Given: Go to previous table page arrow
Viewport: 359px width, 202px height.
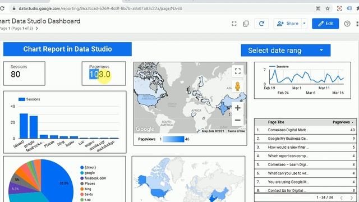Looking at the screenshot, I should point(342,198).
